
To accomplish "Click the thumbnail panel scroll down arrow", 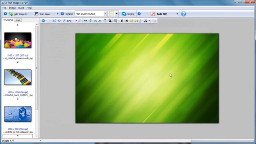I will pyautogui.click(x=37, y=136).
